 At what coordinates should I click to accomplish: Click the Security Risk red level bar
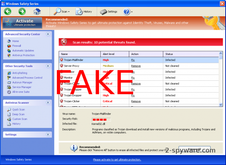(x=101, y=120)
